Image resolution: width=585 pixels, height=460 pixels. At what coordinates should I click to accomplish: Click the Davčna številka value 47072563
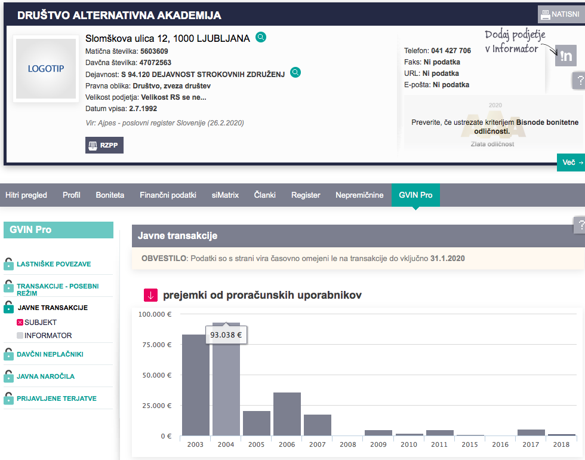[x=155, y=62]
